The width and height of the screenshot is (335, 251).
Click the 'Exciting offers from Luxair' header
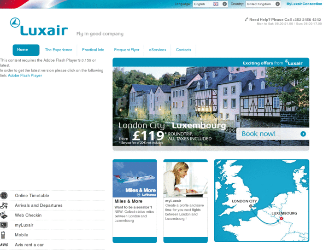273,63
